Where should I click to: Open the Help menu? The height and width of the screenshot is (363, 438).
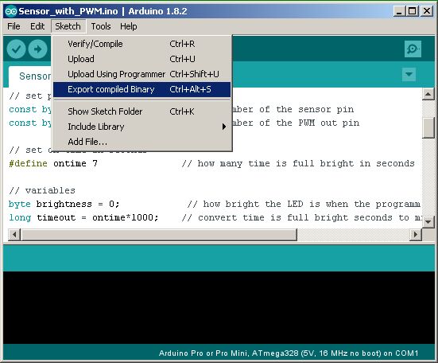129,26
